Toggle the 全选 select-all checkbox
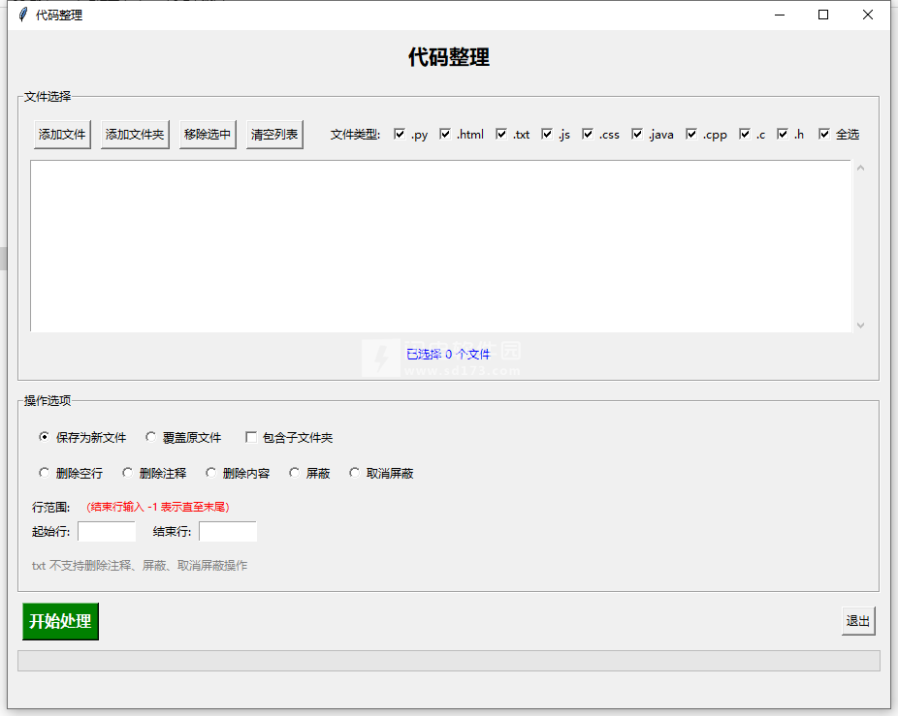 824,135
